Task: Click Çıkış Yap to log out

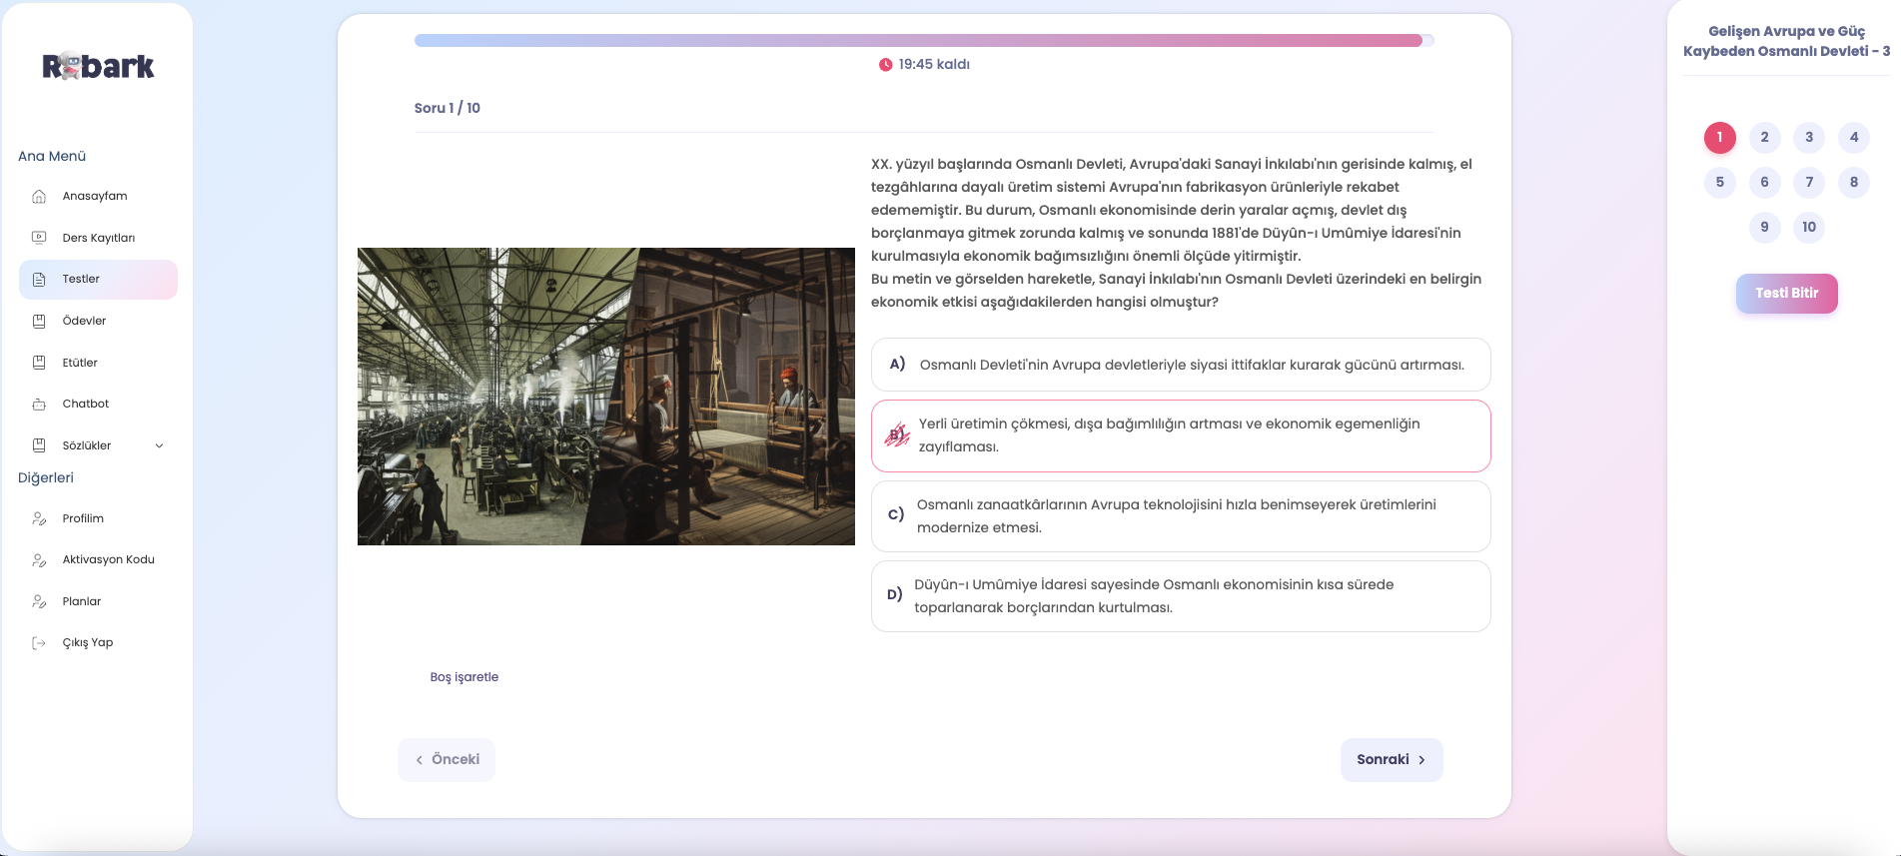Action: click(98, 643)
